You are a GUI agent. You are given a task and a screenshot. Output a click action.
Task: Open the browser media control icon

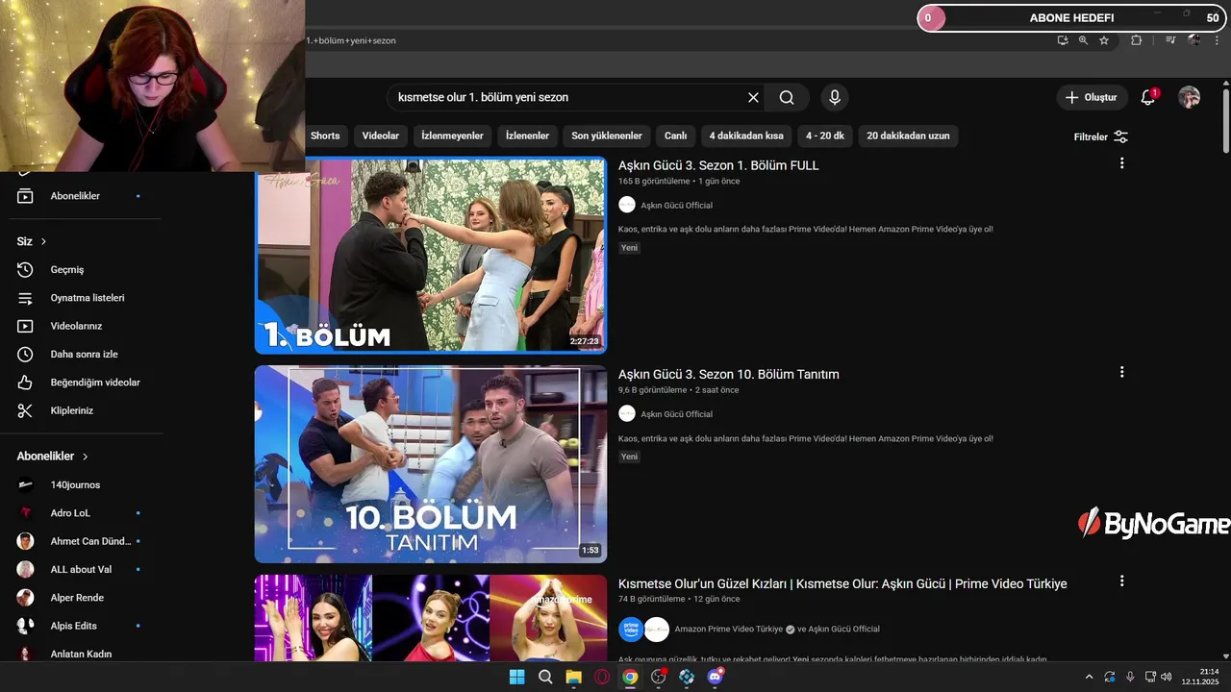[x=1170, y=40]
